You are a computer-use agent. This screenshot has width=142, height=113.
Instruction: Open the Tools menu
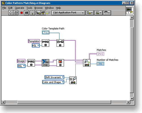pos(29,8)
